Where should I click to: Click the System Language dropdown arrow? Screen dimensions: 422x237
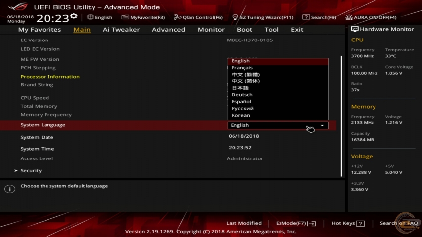[x=322, y=125]
